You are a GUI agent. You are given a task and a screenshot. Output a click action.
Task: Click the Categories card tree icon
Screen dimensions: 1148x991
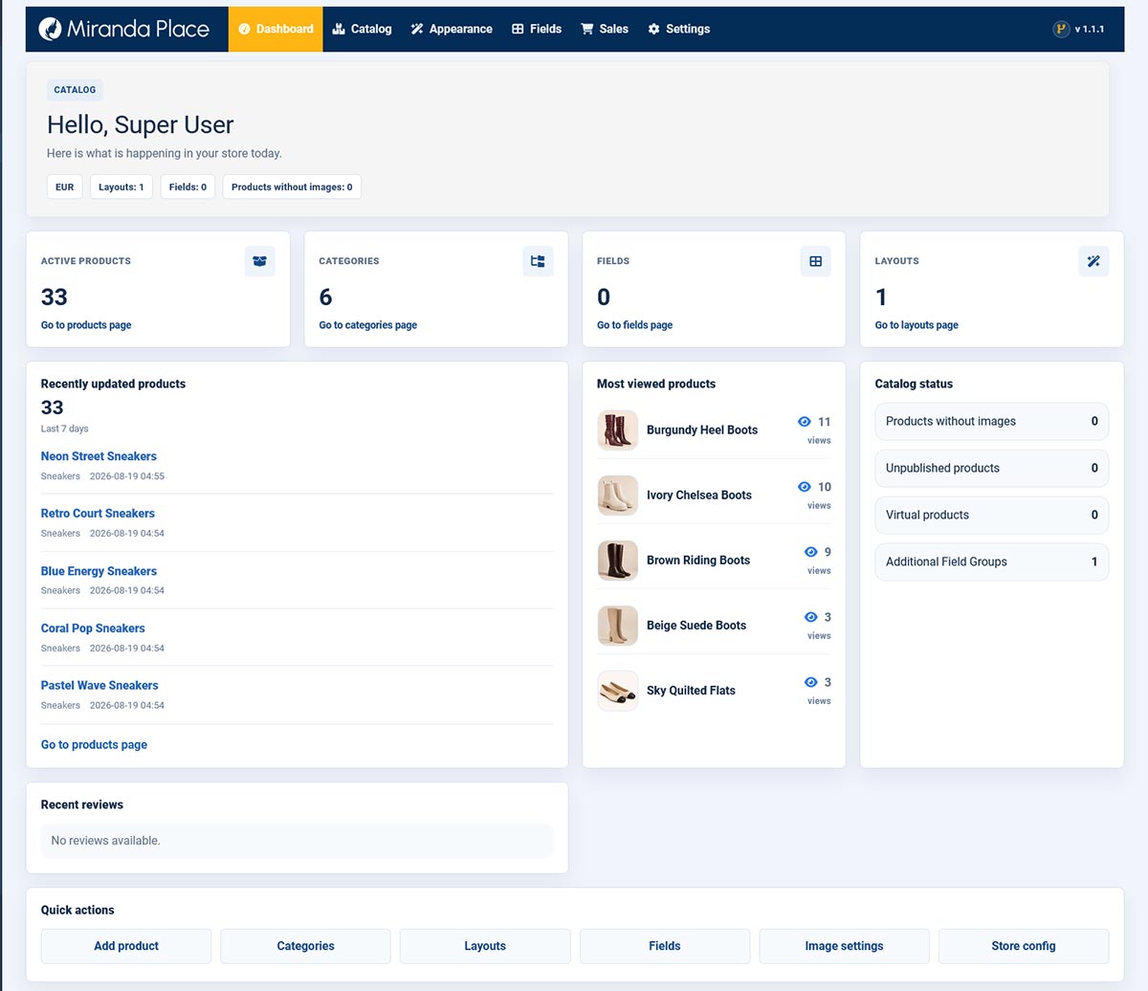(x=538, y=261)
